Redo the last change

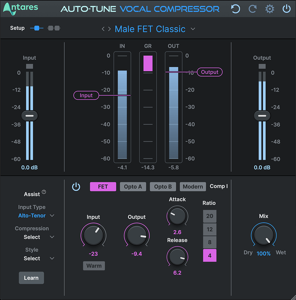(x=252, y=9)
